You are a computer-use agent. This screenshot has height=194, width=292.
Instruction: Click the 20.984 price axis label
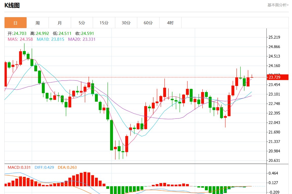pyautogui.click(x=274, y=151)
